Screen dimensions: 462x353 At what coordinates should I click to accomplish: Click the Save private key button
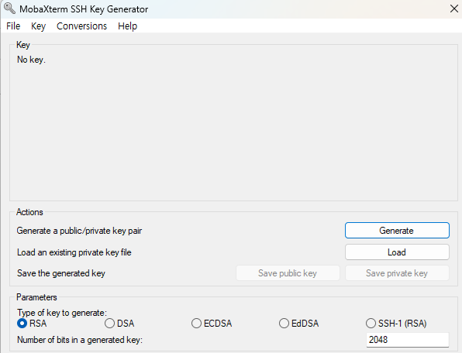(x=397, y=273)
